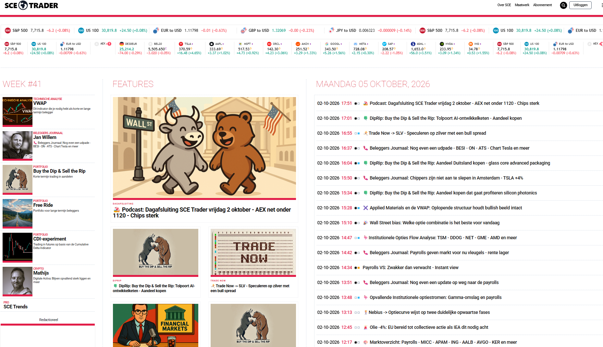Image resolution: width=603 pixels, height=347 pixels.
Task: Select the GBP to USD flag icon
Action: [244, 31]
